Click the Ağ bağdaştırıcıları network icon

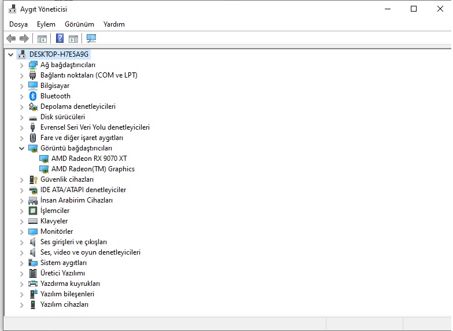coord(33,65)
